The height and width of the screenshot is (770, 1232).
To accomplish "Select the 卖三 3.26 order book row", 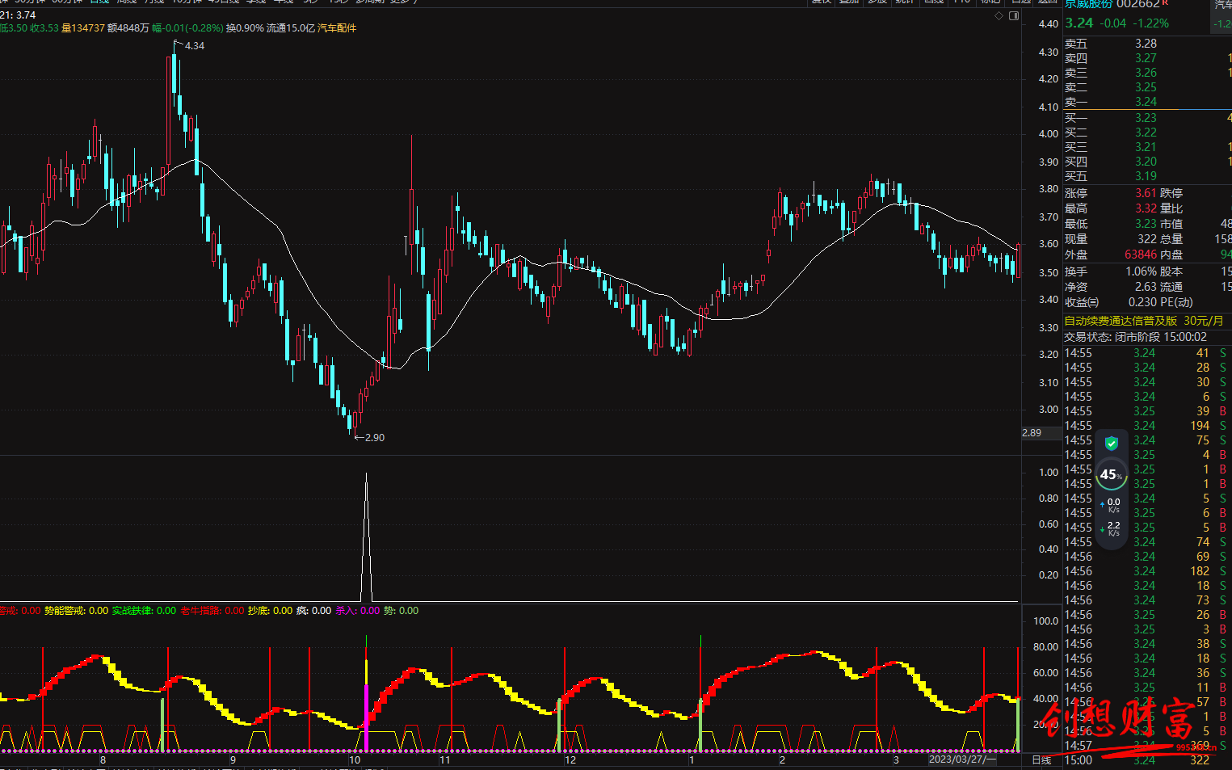I will click(1147, 73).
